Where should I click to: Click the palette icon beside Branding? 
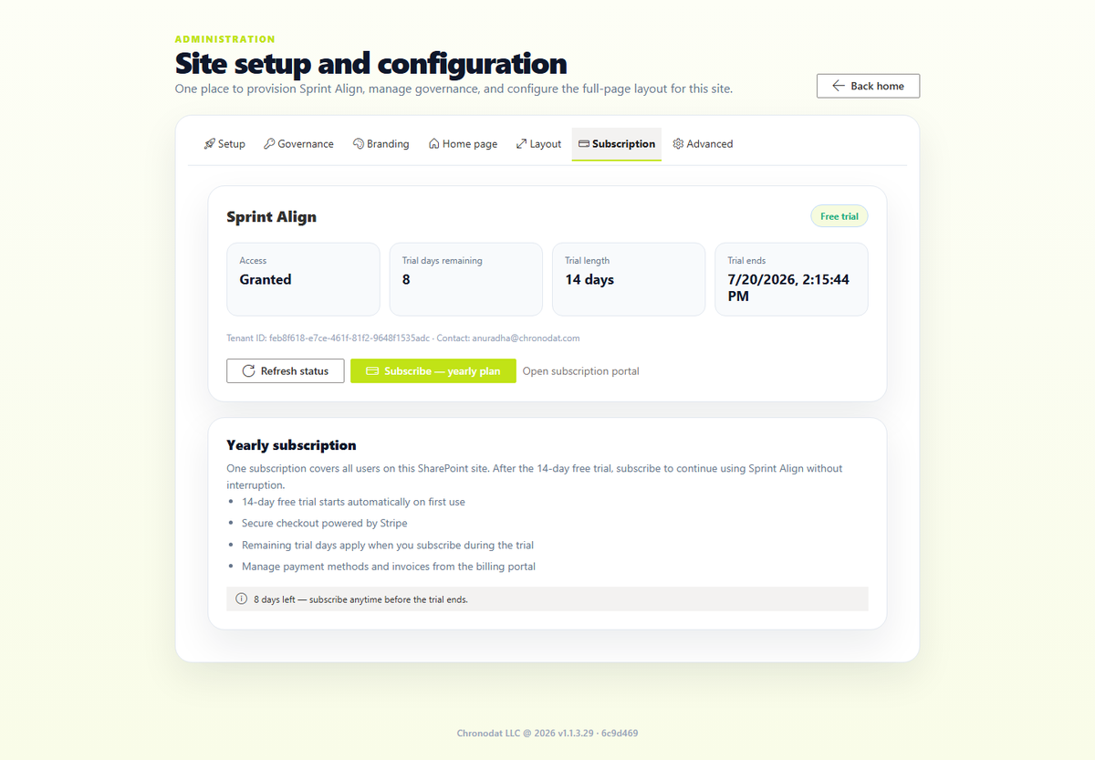point(359,144)
